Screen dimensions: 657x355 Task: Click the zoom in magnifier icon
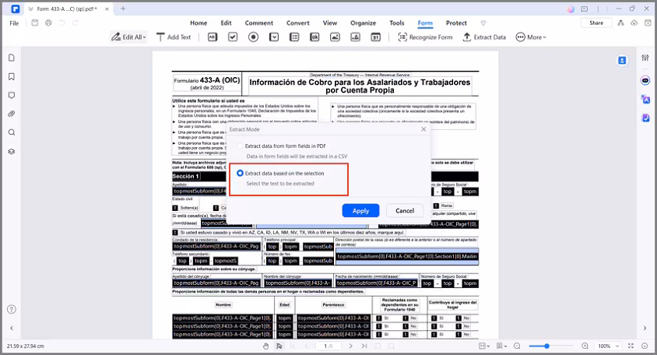[x=585, y=346]
